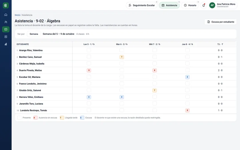Click Duarte Pineda absence mark on Lun 5
The width and height of the screenshot is (240, 150).
tap(89, 70)
